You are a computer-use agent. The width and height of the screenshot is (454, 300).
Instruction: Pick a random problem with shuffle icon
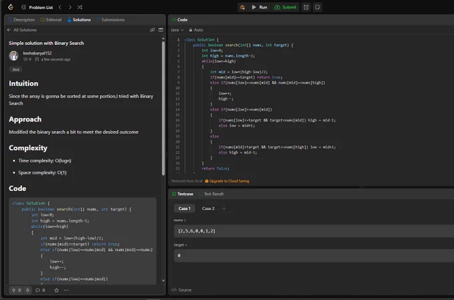click(80, 7)
